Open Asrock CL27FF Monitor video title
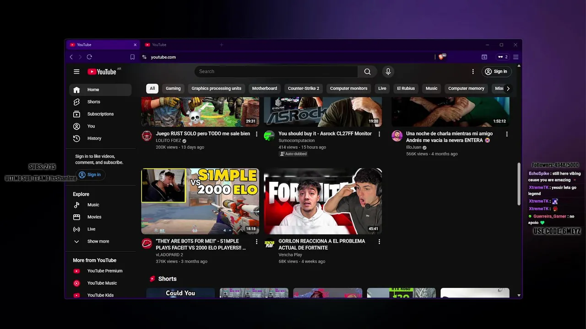This screenshot has width=586, height=329. click(325, 134)
